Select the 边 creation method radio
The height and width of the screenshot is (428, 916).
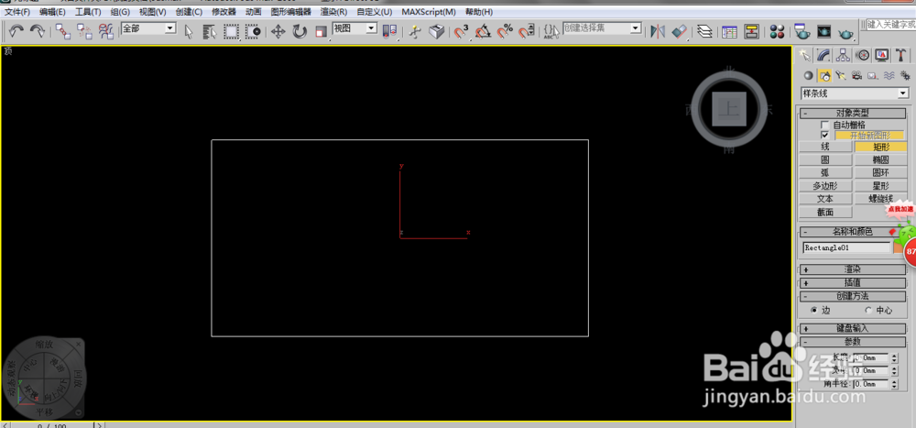coord(814,311)
